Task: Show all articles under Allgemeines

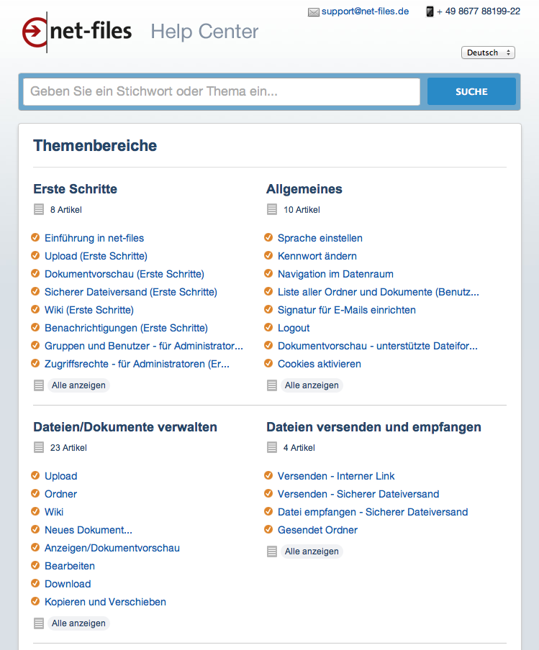Action: pyautogui.click(x=312, y=385)
